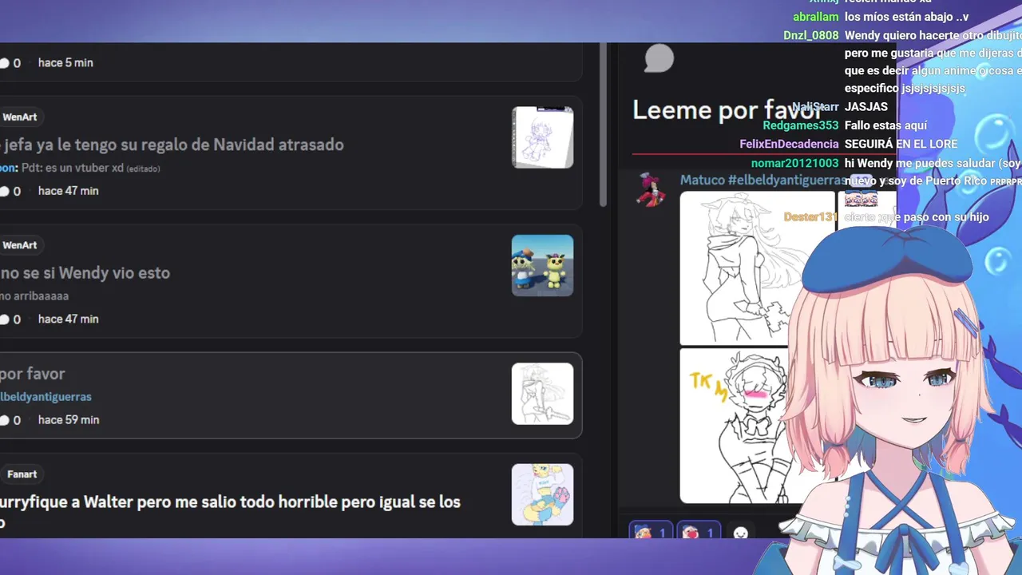Select the Fanart tag on Walter post
Screen dimensions: 1022x575
coord(22,474)
